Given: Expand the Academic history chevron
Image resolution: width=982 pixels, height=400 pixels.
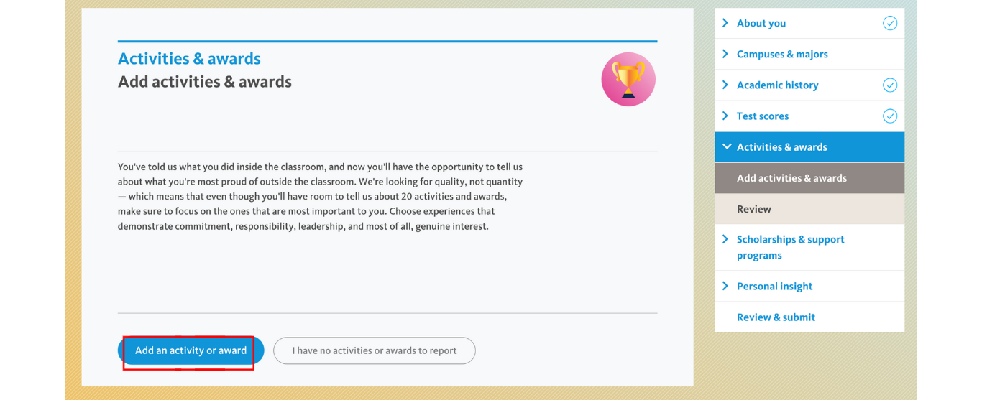Looking at the screenshot, I should [x=725, y=85].
